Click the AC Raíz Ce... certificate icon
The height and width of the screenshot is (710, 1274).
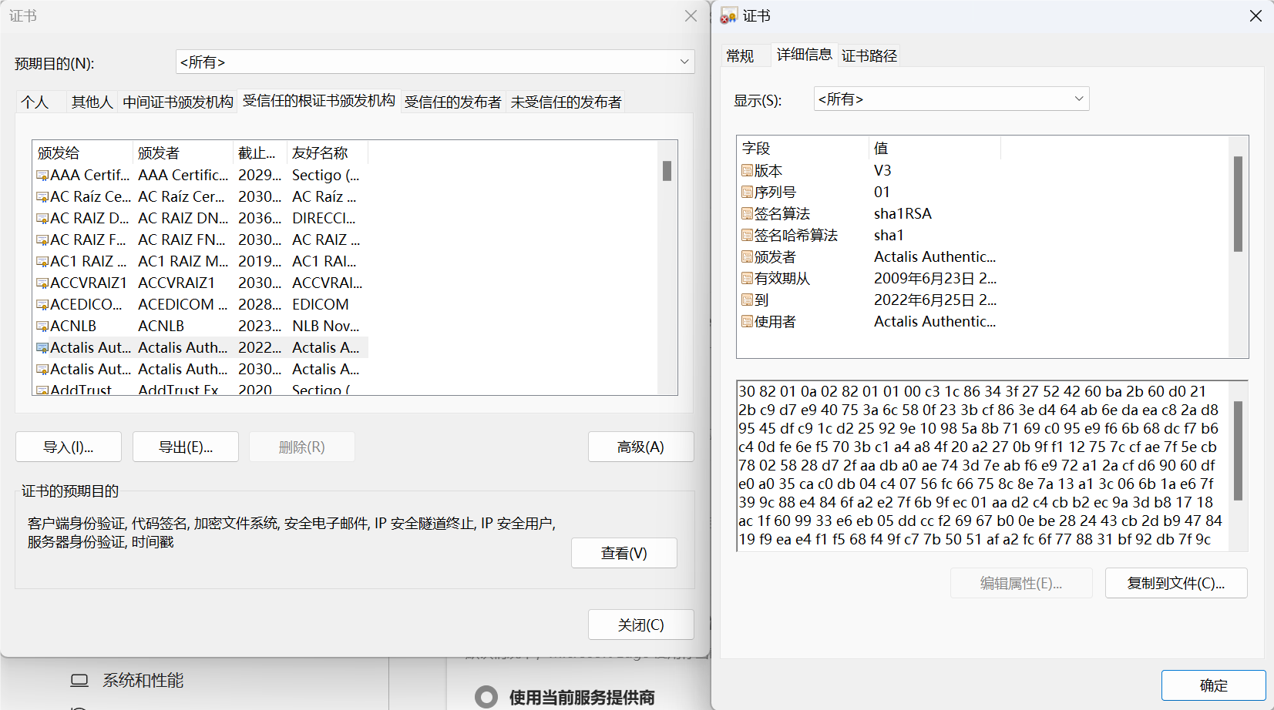[42, 197]
